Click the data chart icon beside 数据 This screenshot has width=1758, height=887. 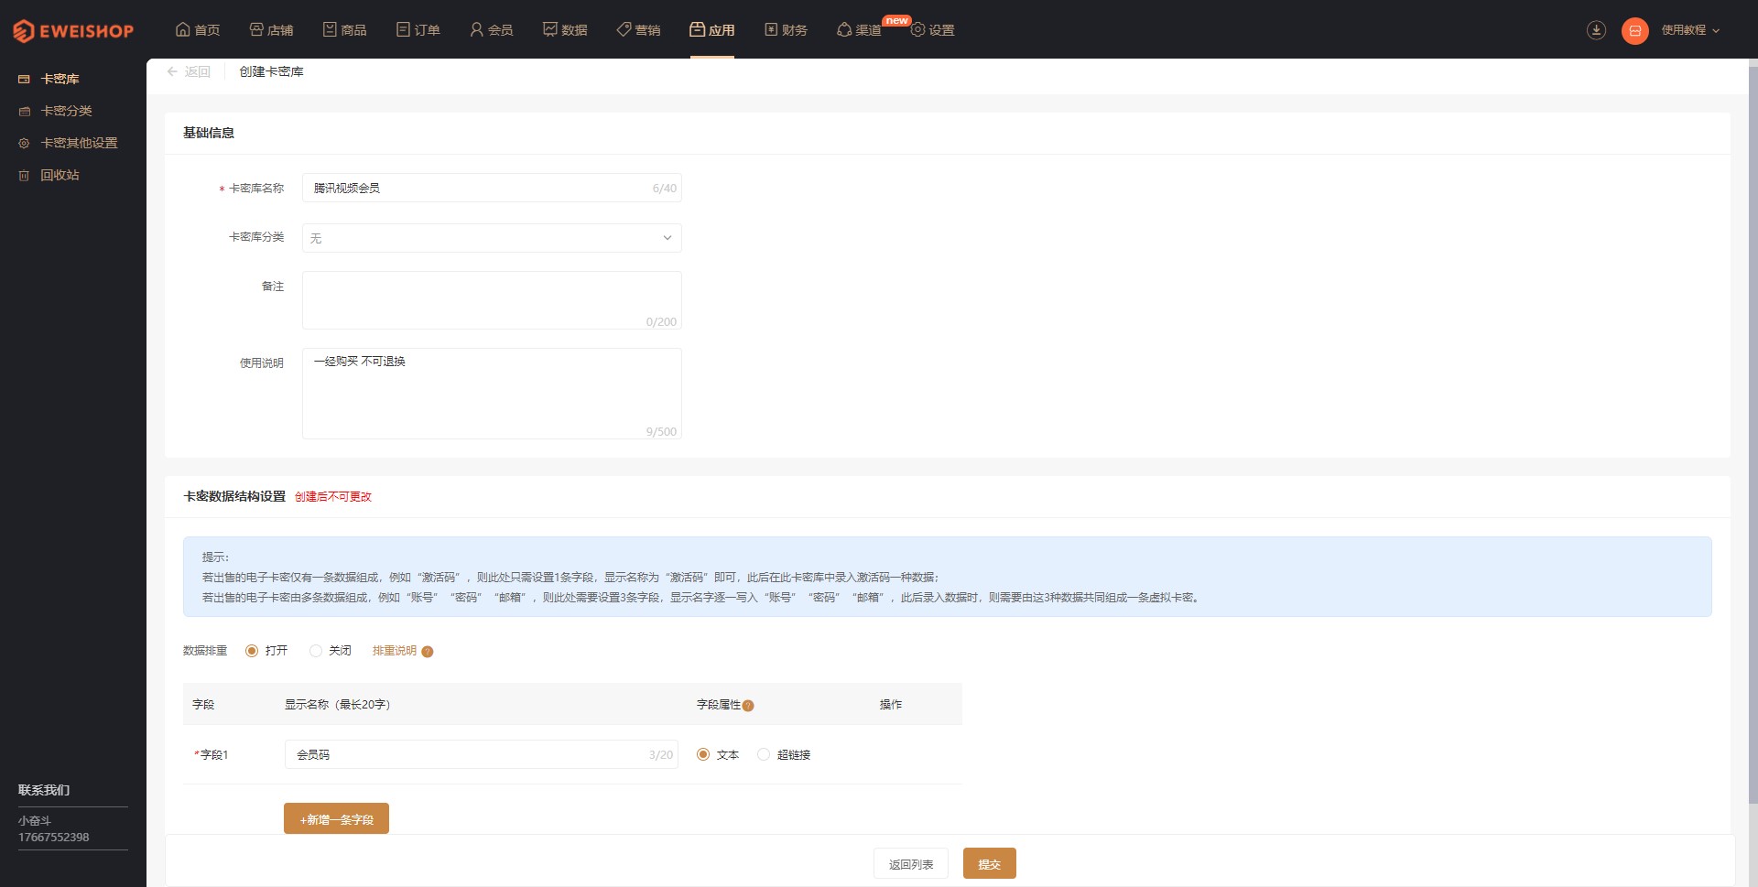[550, 29]
